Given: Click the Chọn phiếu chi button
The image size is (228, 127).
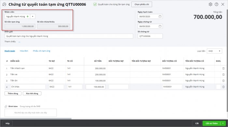Looking at the screenshot, I should (142, 4).
